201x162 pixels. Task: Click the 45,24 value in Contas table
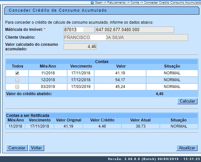pyautogui.click(x=120, y=87)
